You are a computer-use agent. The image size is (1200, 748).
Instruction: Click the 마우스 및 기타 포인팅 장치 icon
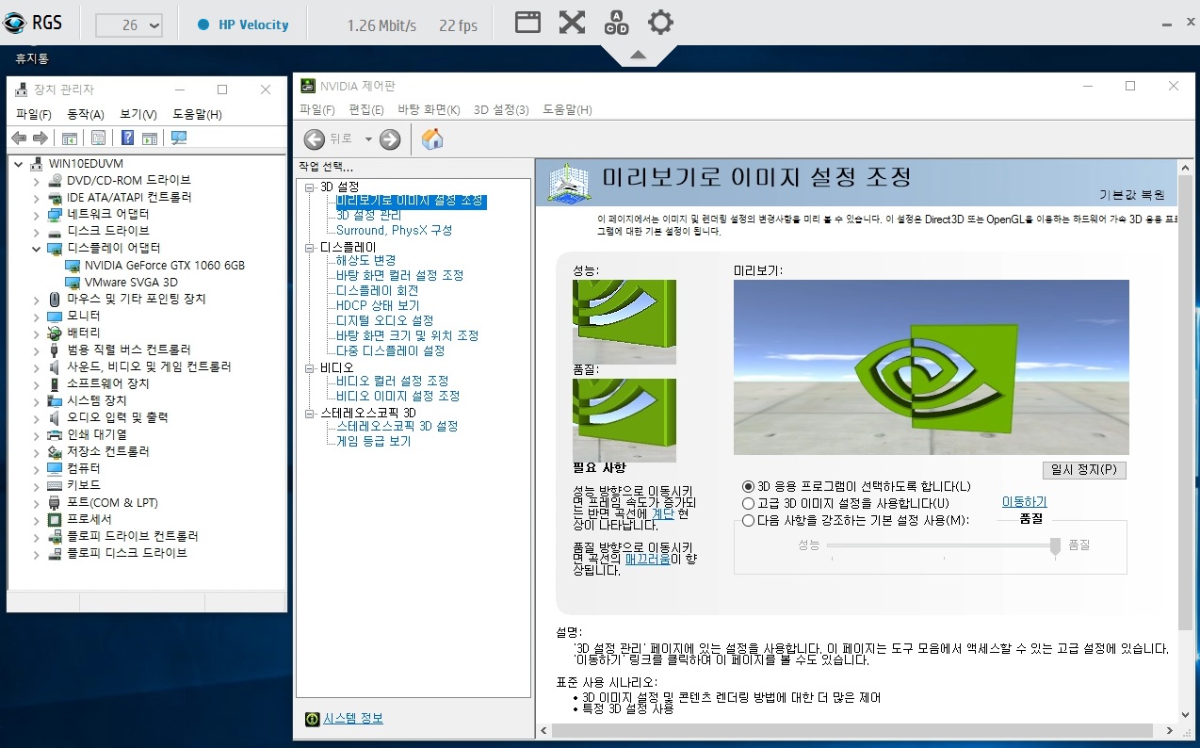click(x=55, y=299)
